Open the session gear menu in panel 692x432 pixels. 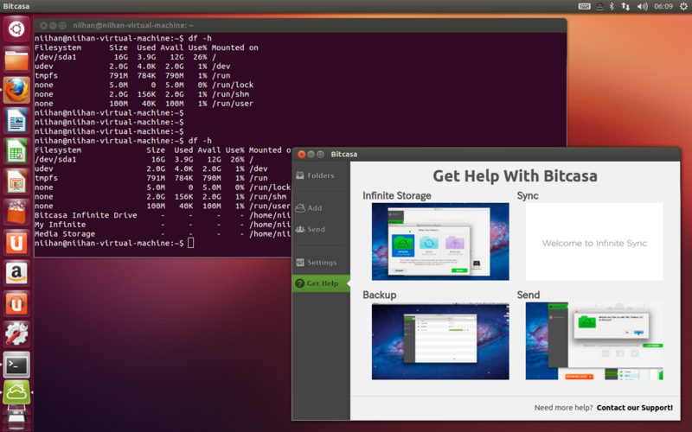pyautogui.click(x=683, y=6)
